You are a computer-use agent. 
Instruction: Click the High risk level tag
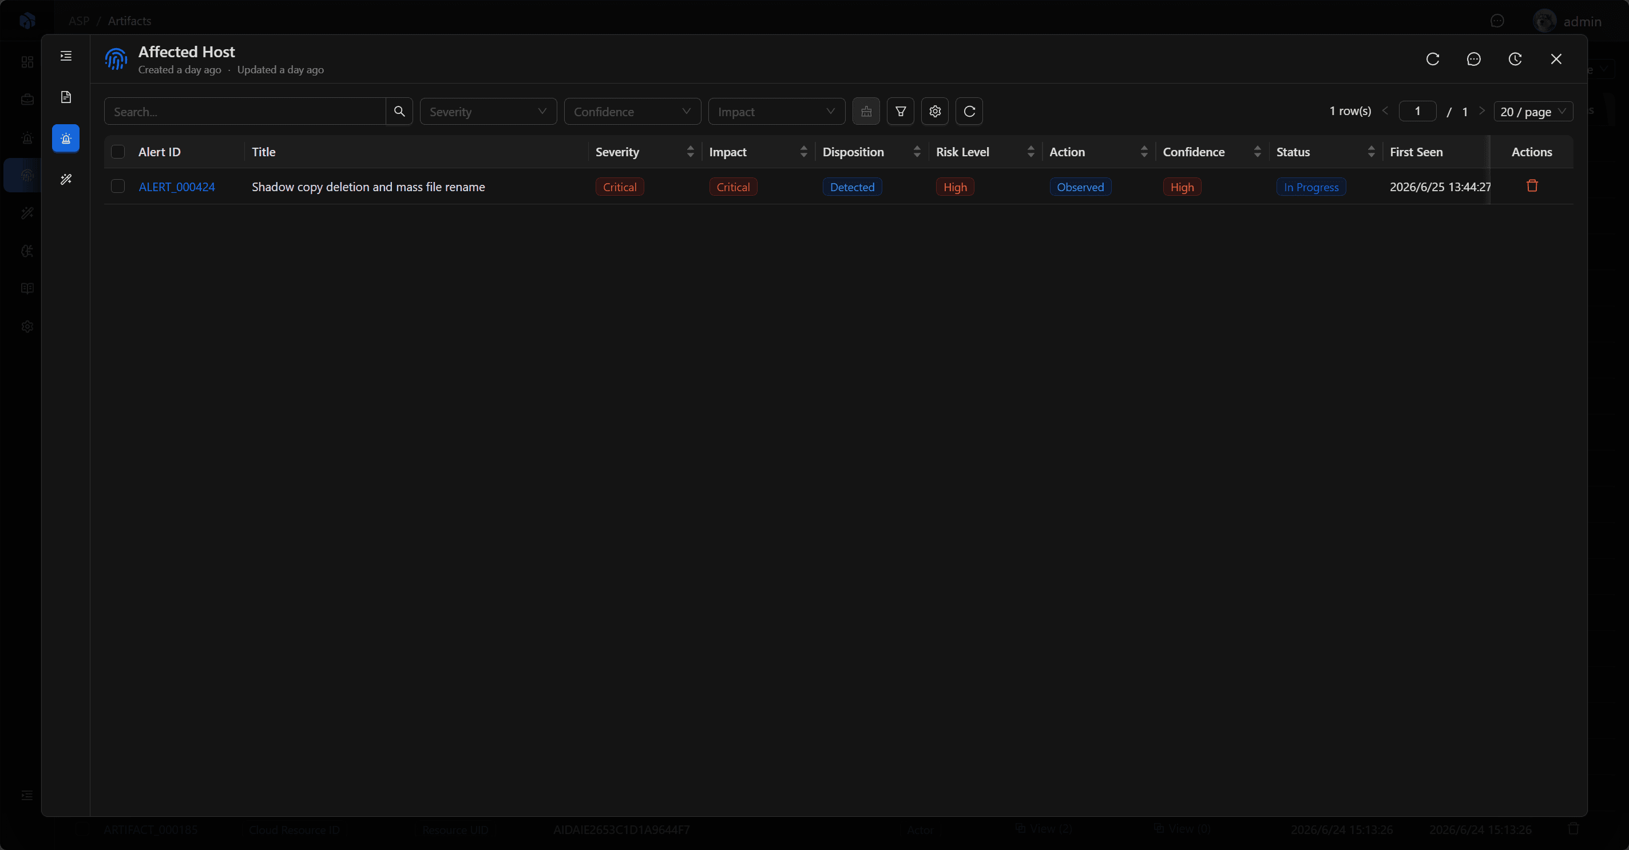955,187
